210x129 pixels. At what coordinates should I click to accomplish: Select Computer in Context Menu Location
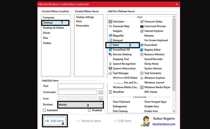point(49,17)
